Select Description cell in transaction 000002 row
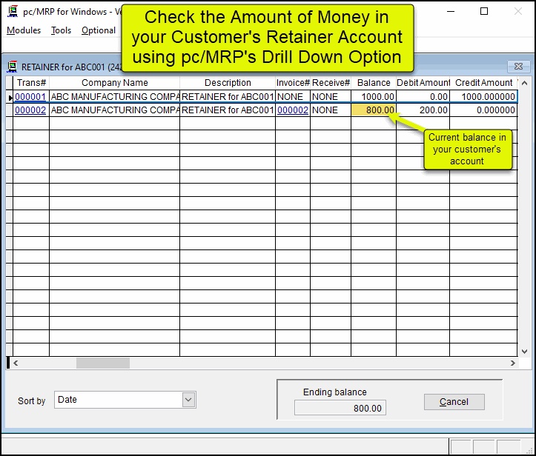 [x=228, y=110]
